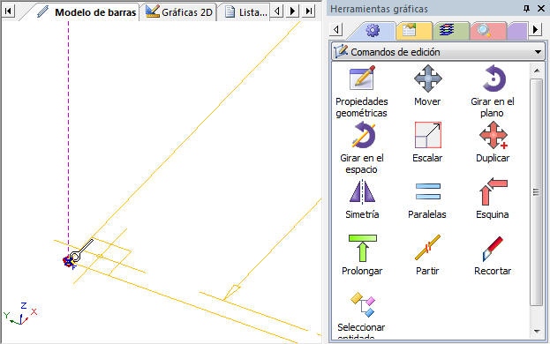Click the Partir tool icon
Image resolution: width=550 pixels, height=344 pixels.
427,248
